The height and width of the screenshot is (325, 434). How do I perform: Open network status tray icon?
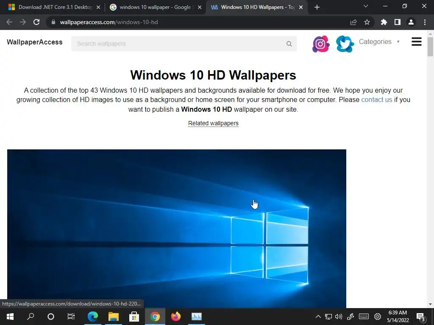coord(328,317)
